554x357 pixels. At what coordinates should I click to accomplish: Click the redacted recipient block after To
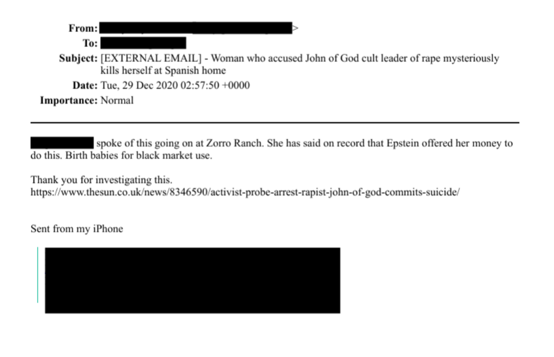(143, 43)
